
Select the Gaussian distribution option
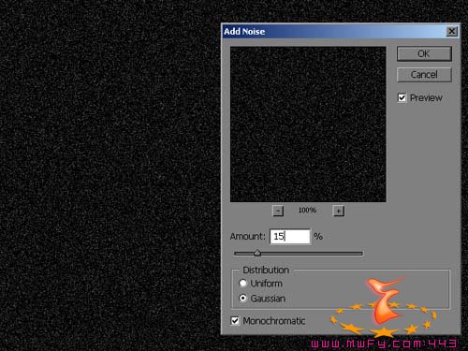(x=242, y=298)
